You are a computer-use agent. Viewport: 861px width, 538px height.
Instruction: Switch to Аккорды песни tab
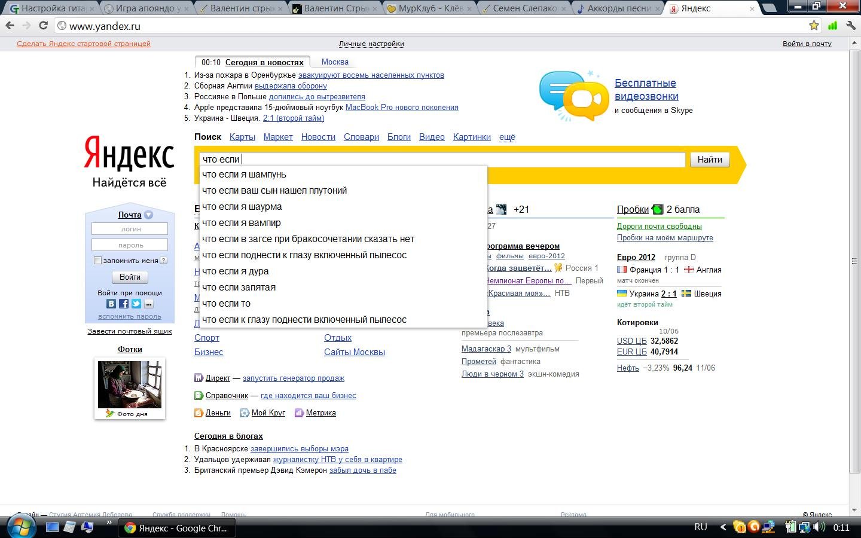click(x=618, y=8)
